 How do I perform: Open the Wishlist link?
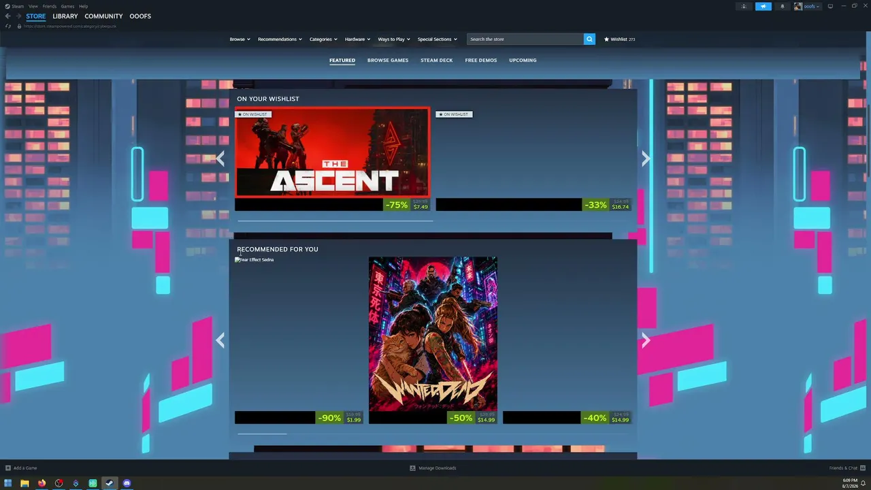pyautogui.click(x=619, y=39)
